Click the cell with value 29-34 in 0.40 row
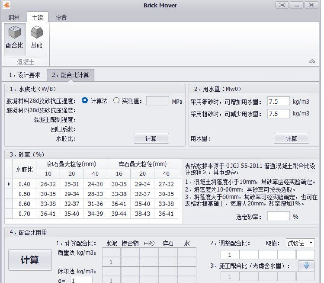Viewport: 324px width, 283px height. pyautogui.click(x=142, y=184)
